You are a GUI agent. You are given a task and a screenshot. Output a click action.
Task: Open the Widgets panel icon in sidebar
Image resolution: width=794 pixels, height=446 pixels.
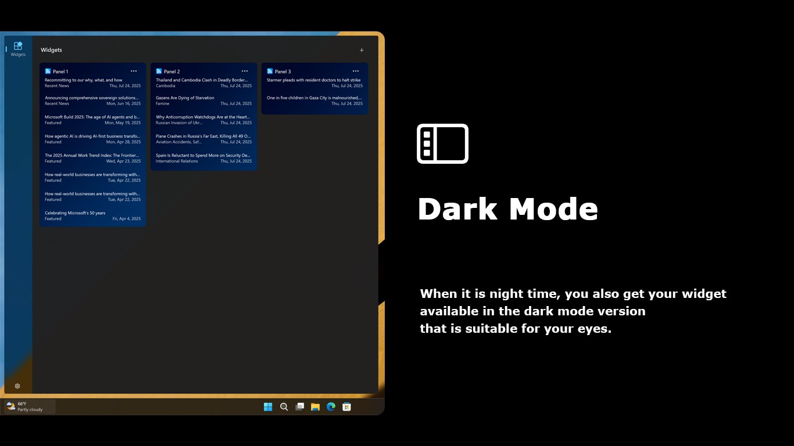[17, 48]
